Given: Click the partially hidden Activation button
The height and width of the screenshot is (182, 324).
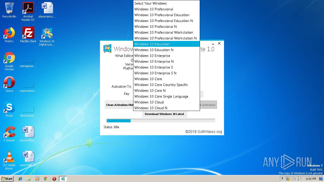Looking at the screenshot, I should point(208,105).
